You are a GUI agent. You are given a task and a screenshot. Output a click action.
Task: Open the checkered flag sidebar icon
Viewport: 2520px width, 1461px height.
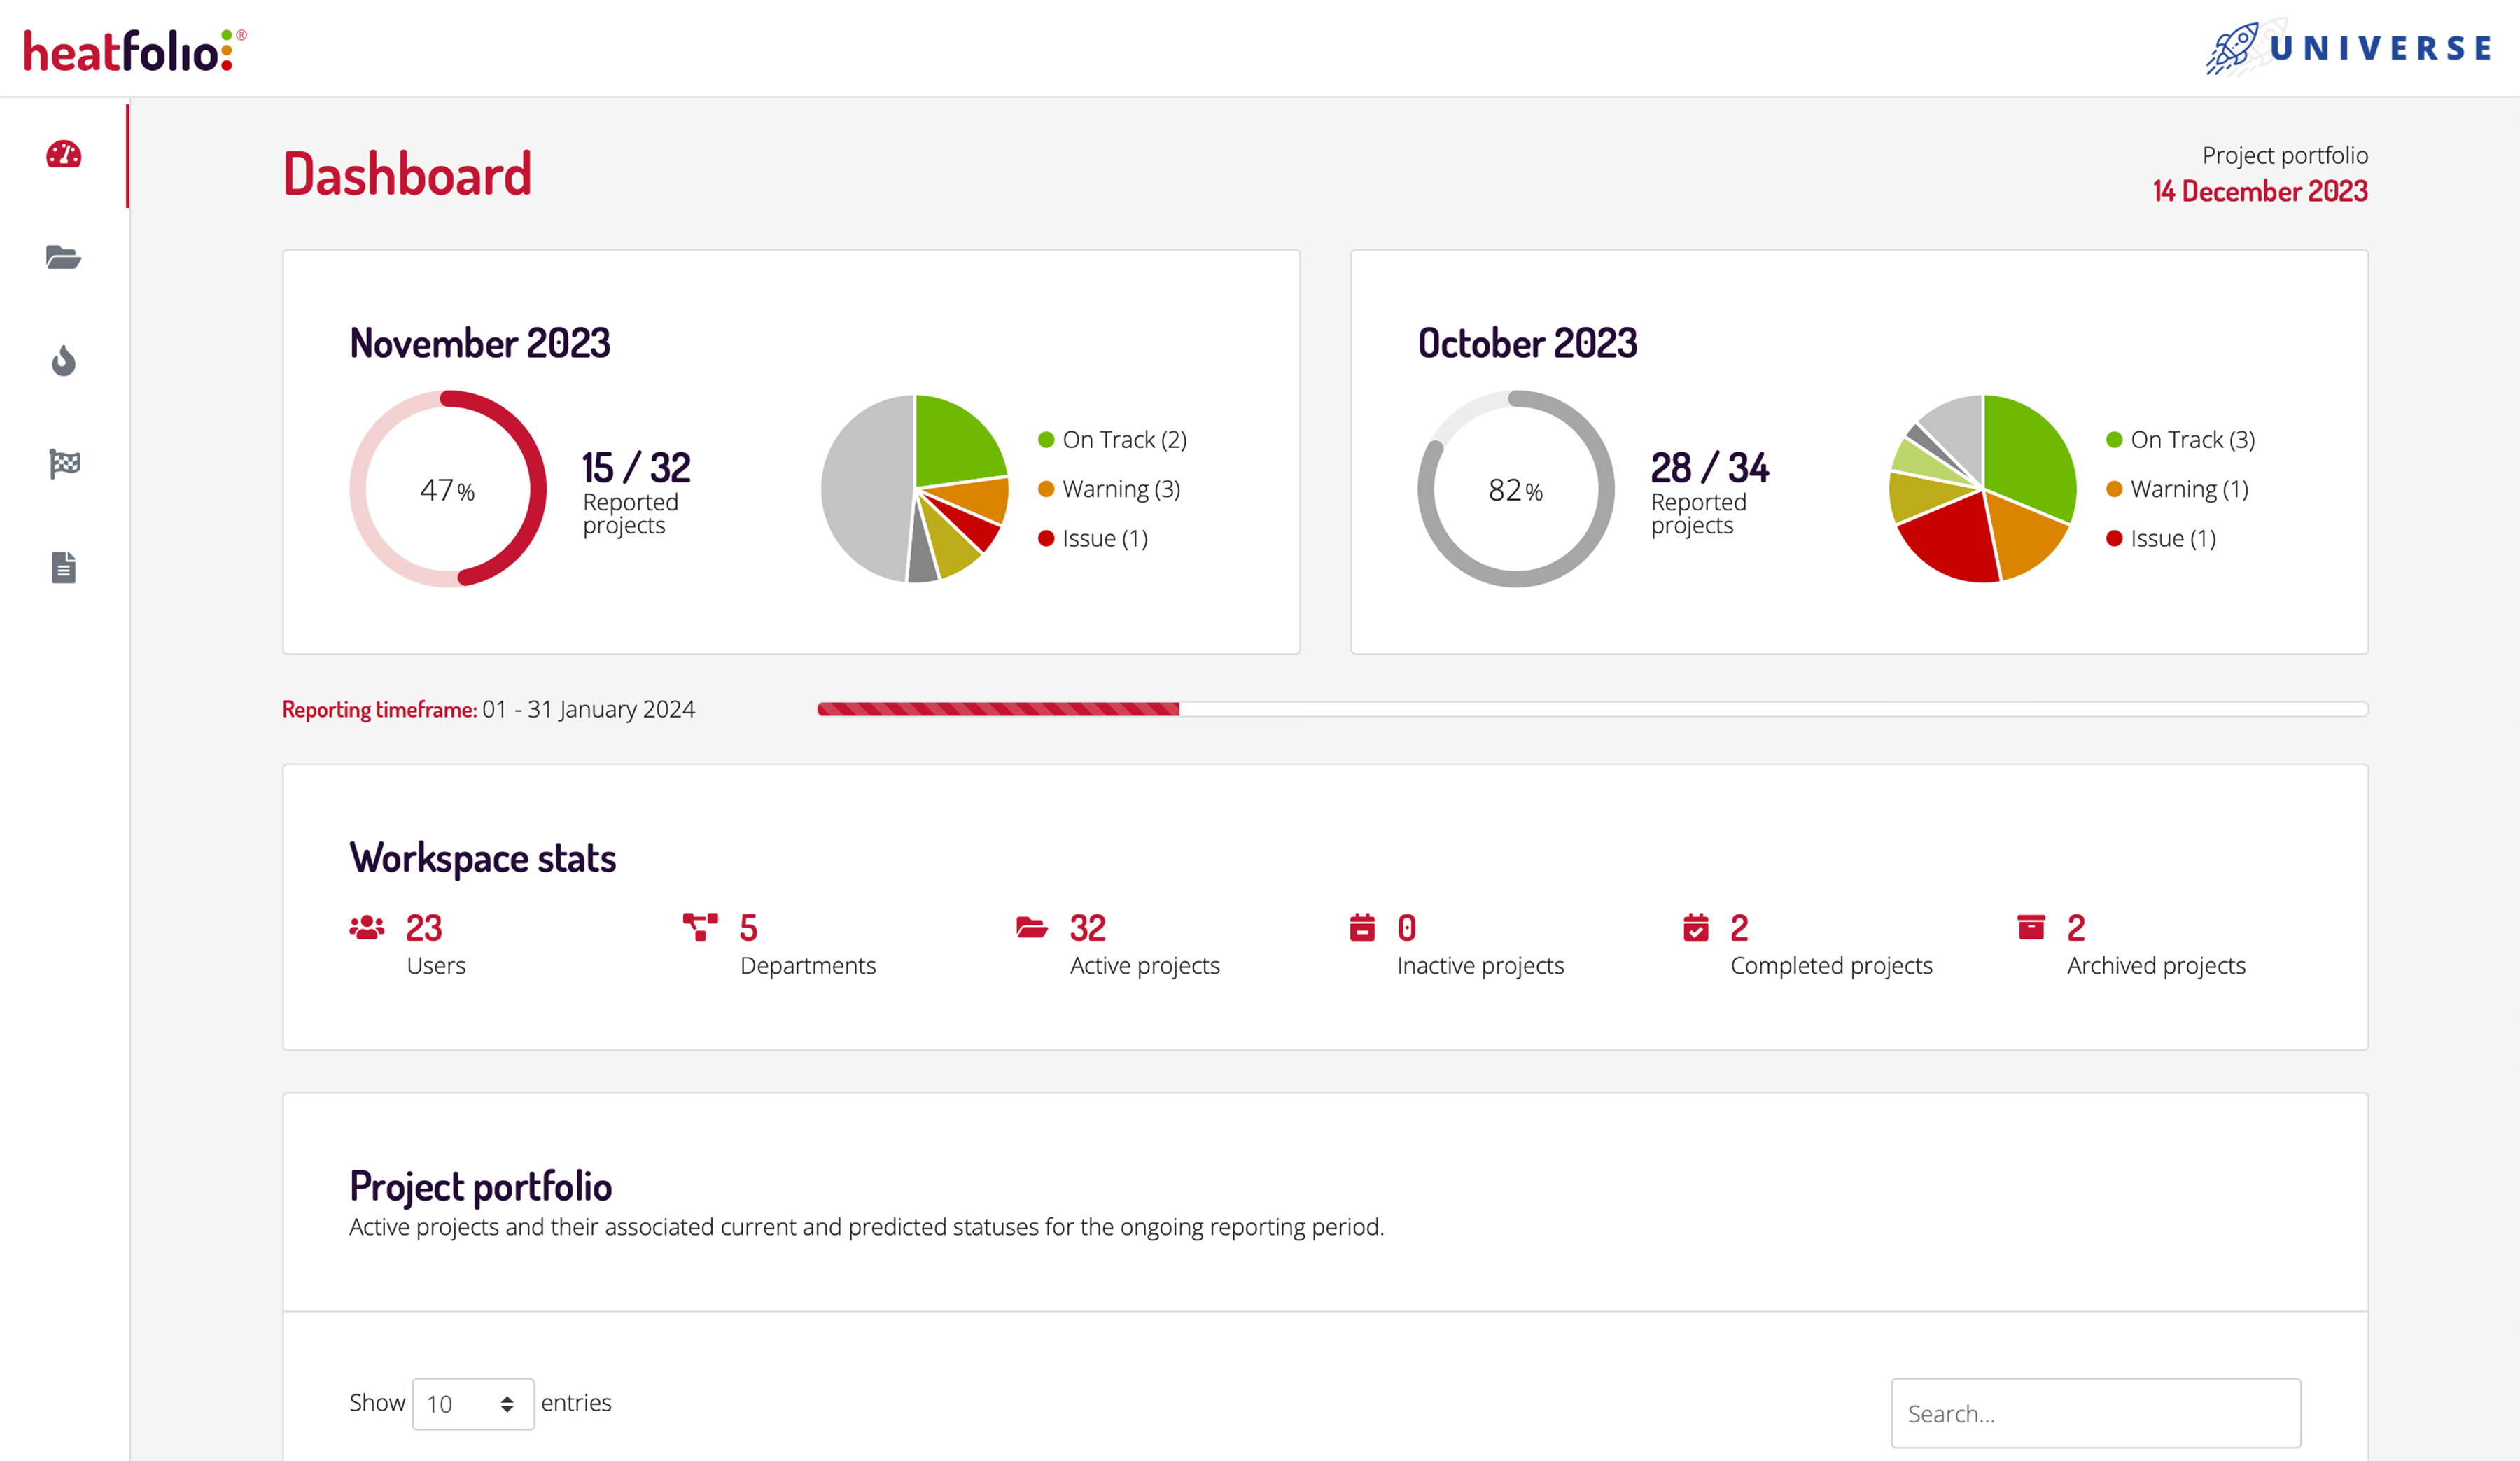64,464
